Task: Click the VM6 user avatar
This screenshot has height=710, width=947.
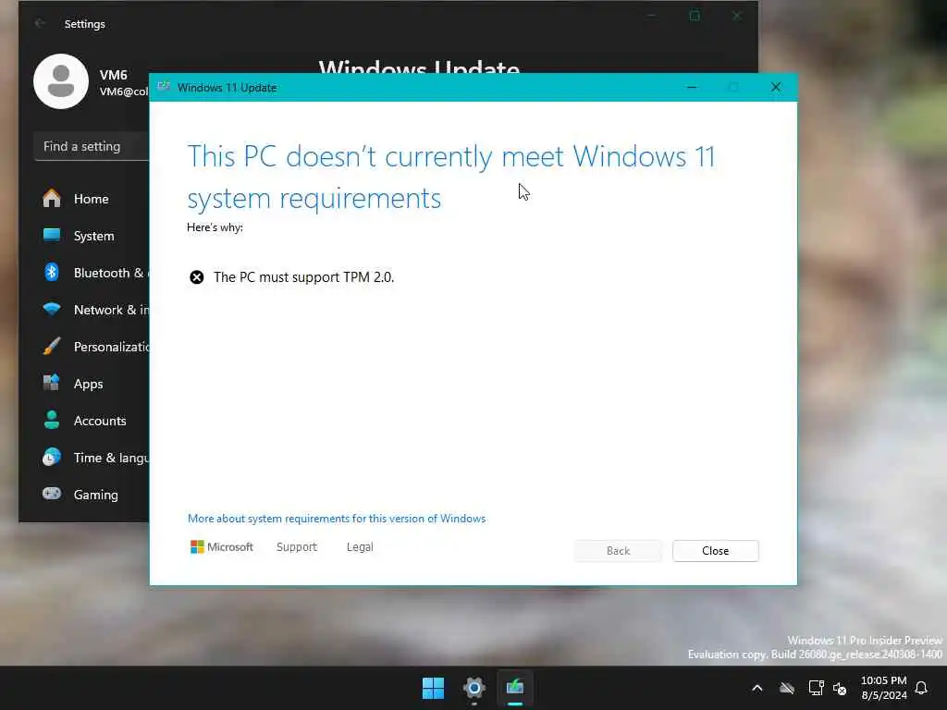Action: pyautogui.click(x=61, y=81)
